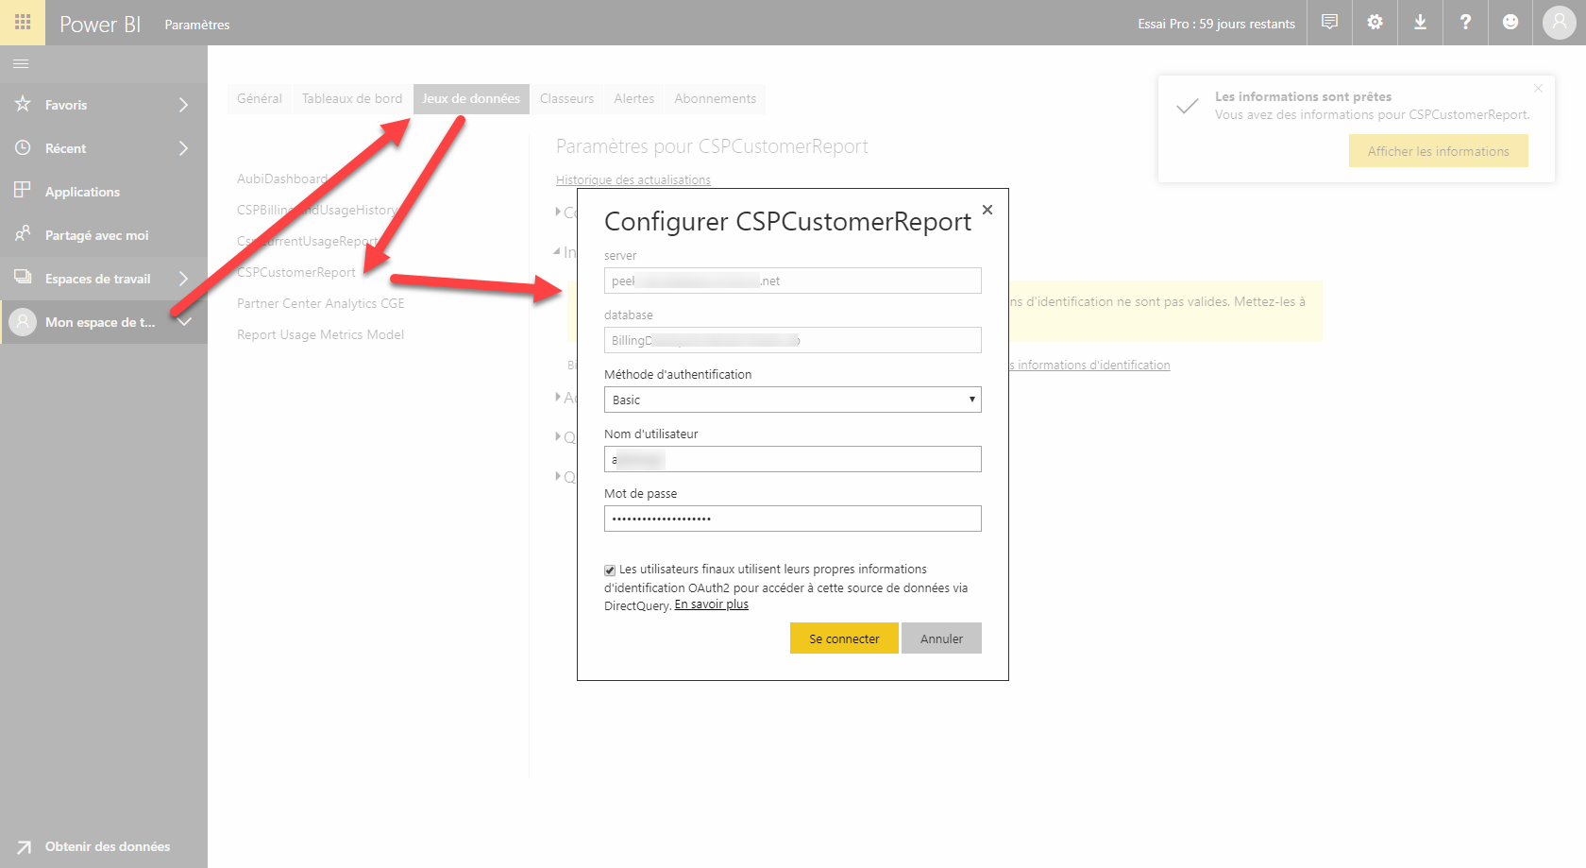Select Partner Center Analytics CGE dataset
Viewport: 1586px width, 868px height.
[321, 303]
